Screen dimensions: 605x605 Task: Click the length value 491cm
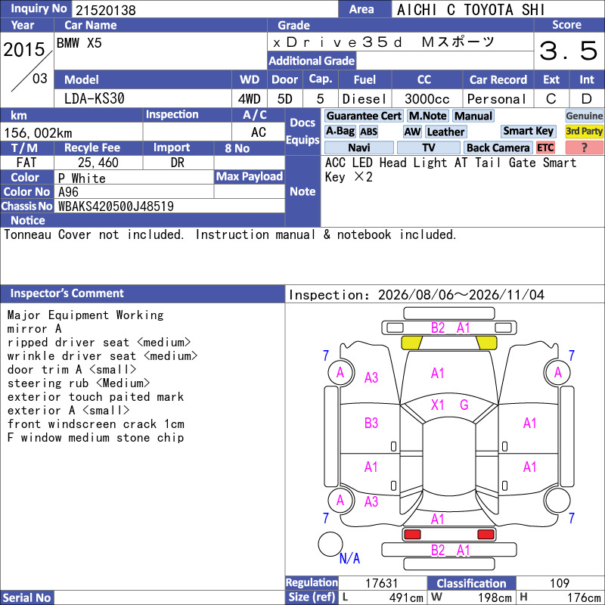click(406, 597)
